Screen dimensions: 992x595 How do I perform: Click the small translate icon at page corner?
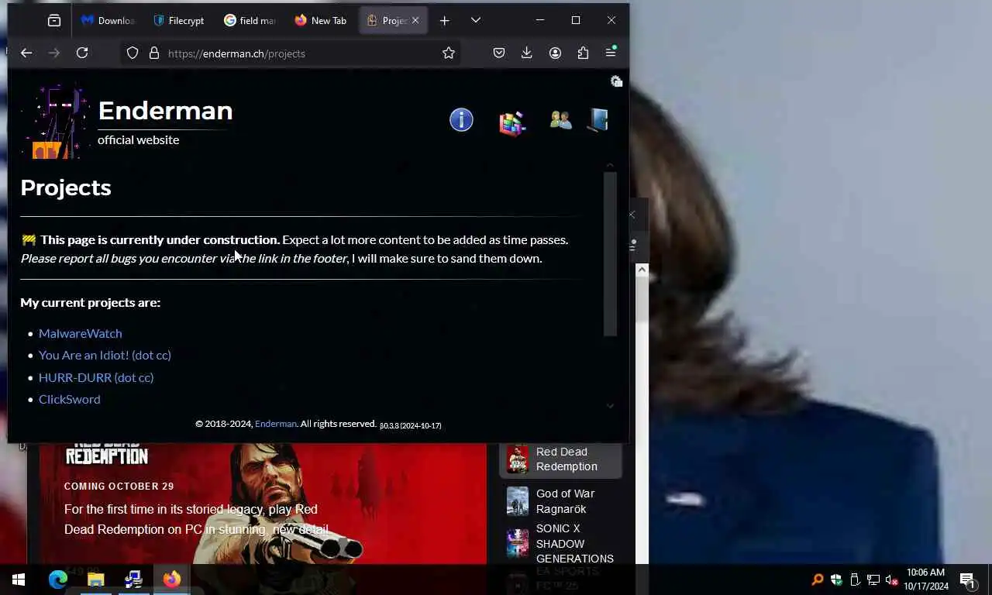coord(616,81)
